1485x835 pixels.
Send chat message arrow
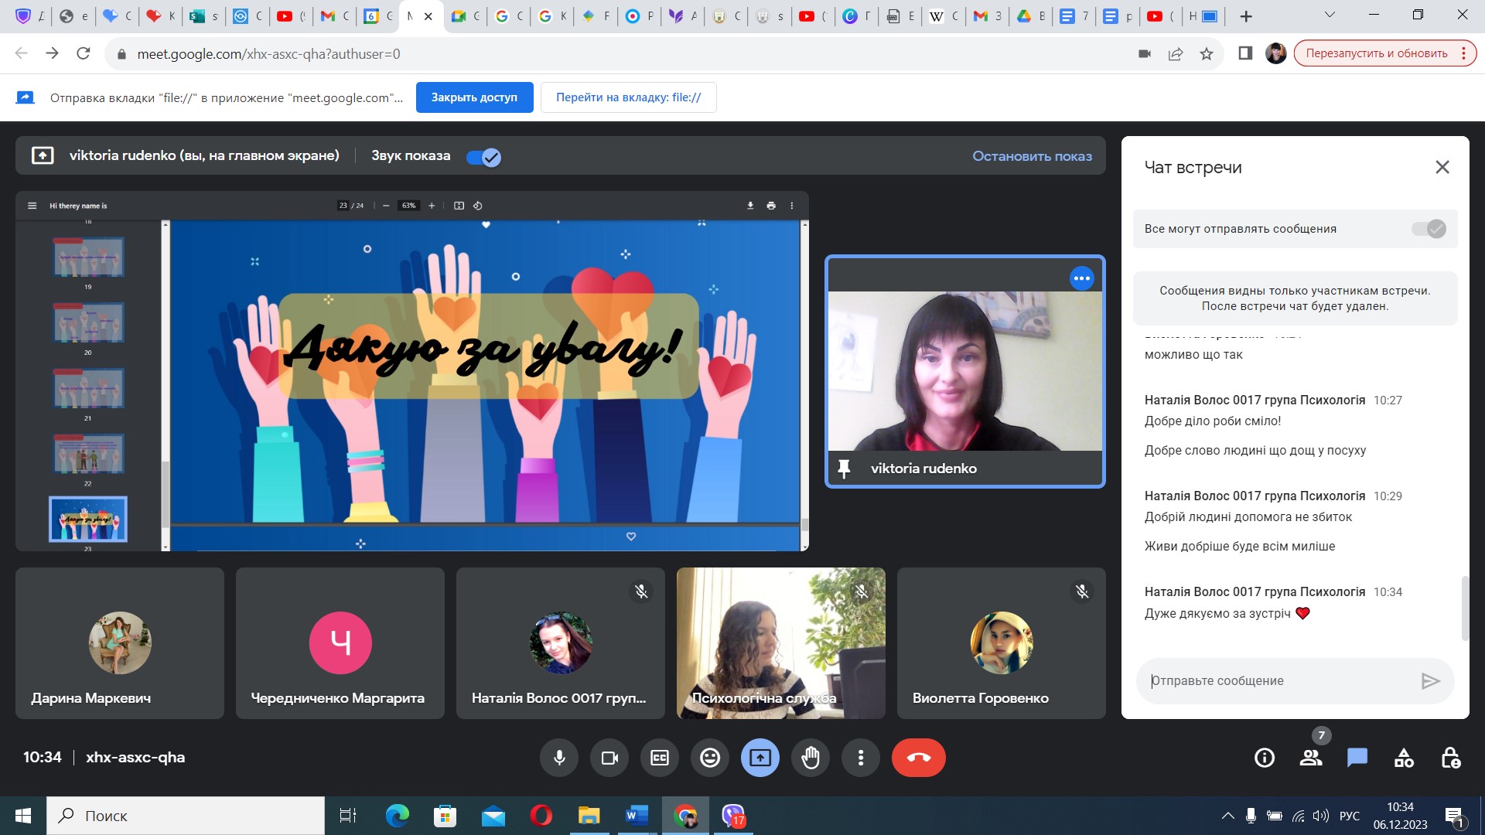1430,680
